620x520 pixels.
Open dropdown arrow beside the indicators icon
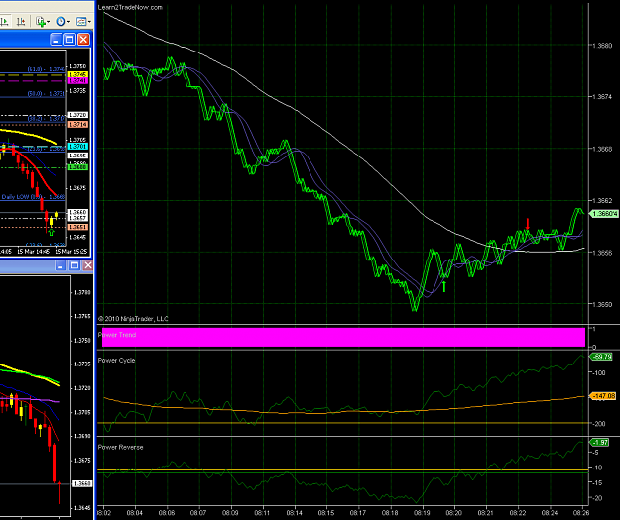point(89,22)
